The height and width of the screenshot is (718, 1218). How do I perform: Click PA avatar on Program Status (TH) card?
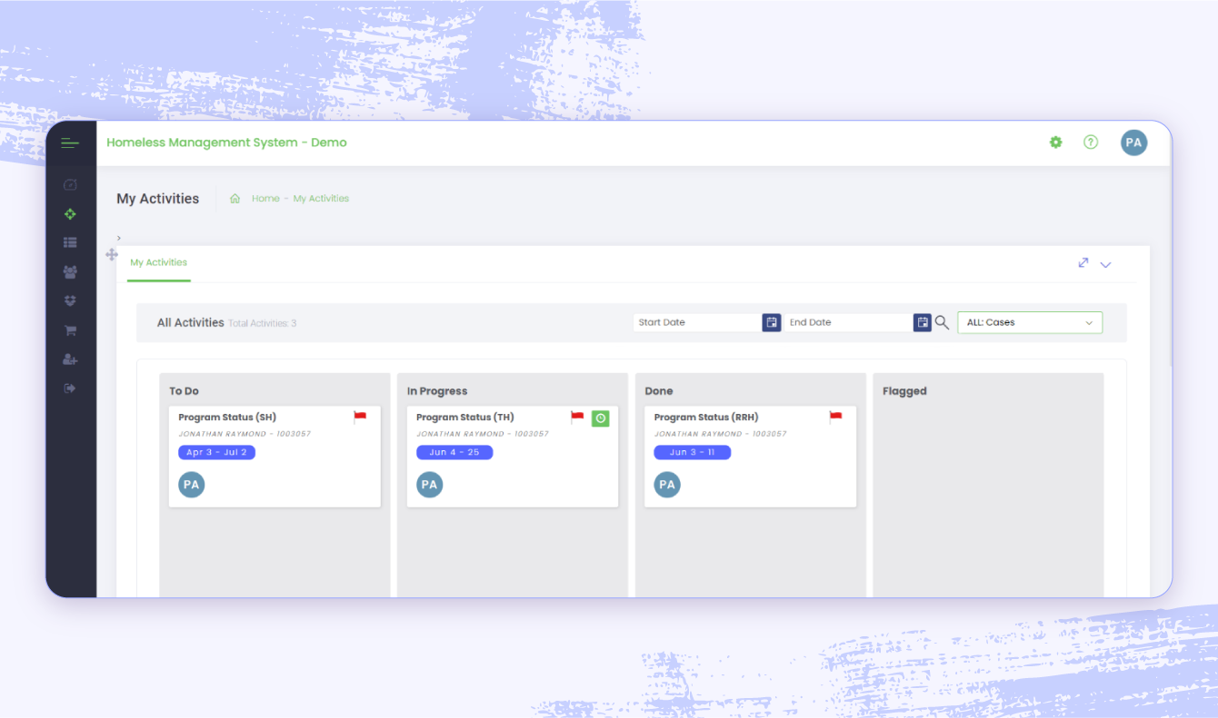click(430, 485)
